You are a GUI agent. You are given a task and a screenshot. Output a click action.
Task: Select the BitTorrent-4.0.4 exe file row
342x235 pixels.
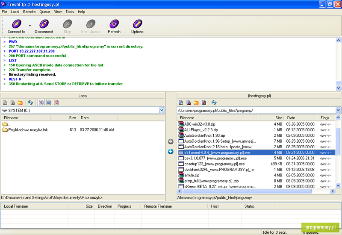point(256,153)
